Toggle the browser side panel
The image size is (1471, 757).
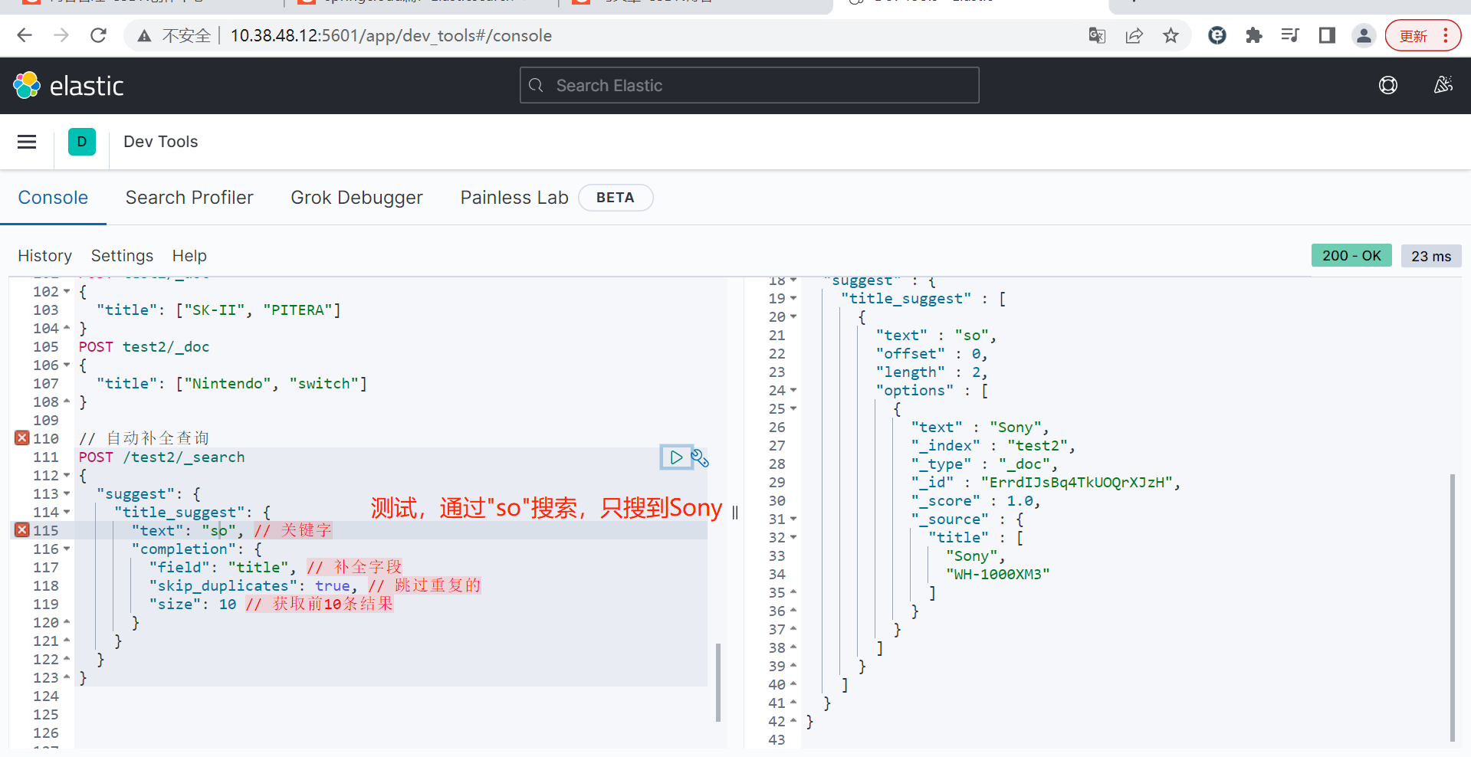(x=1327, y=35)
